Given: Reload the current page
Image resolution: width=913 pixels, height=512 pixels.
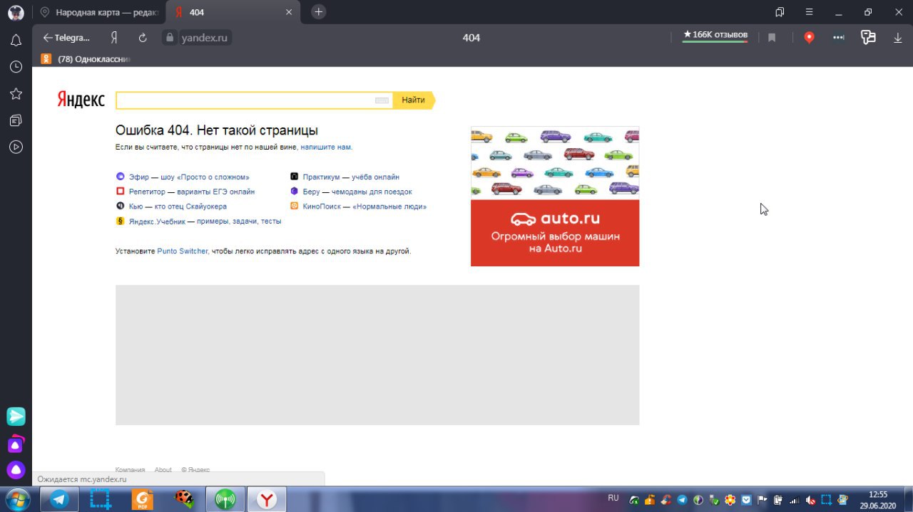Looking at the screenshot, I should coord(143,38).
